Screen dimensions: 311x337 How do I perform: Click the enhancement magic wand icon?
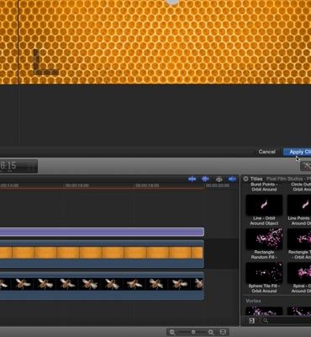coord(306,166)
